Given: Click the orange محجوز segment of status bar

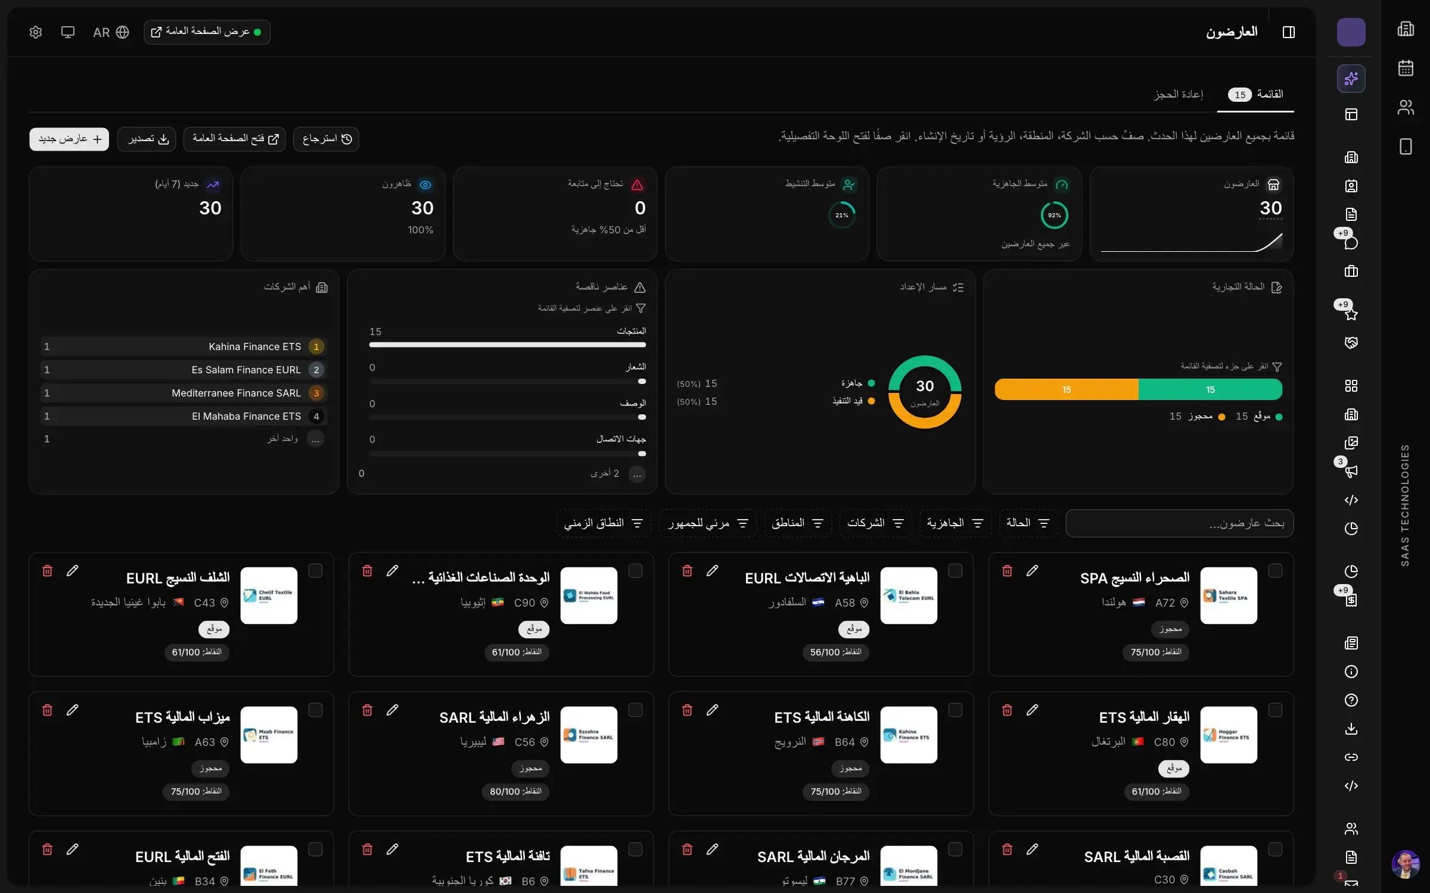Looking at the screenshot, I should [1067, 389].
